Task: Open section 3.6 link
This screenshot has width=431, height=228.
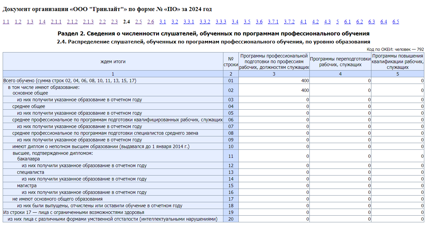Action: 259,22
